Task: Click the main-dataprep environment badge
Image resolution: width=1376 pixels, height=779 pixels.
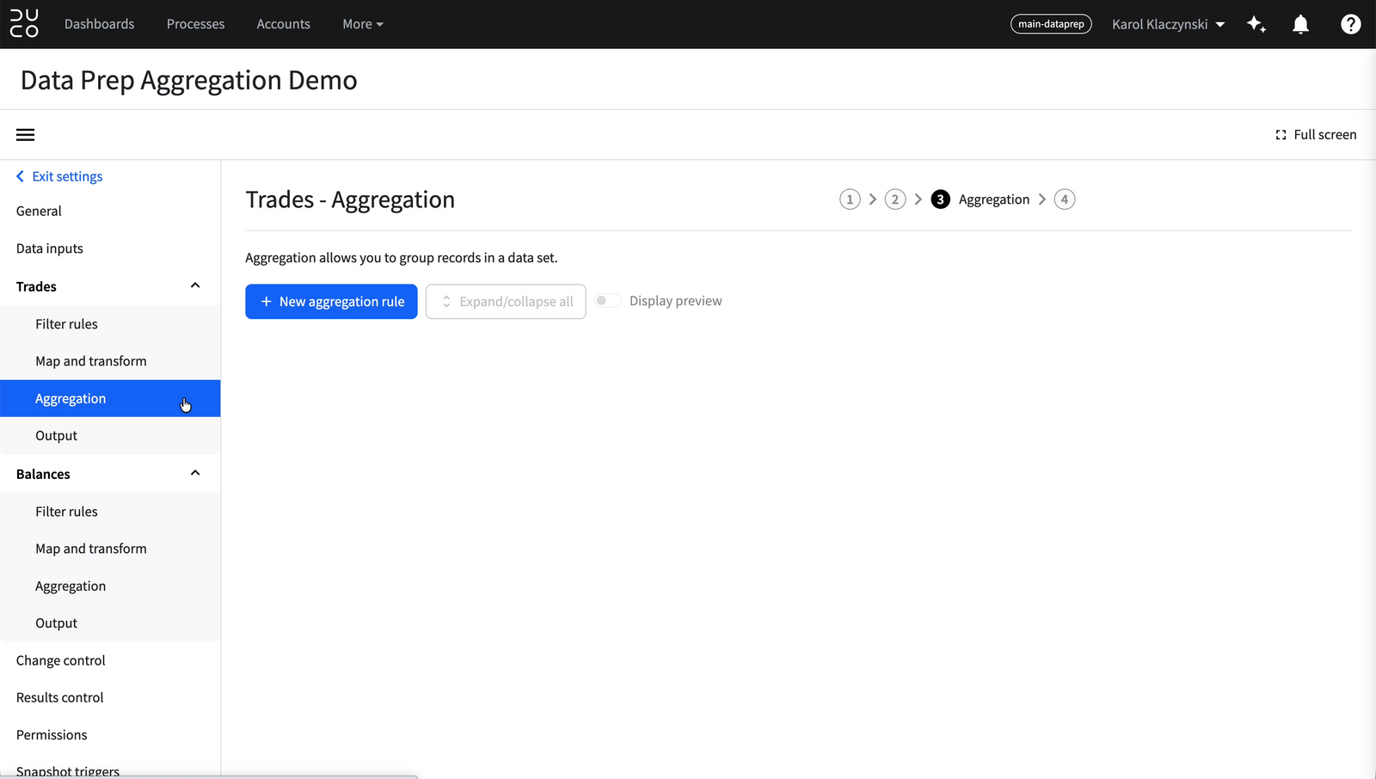Action: pos(1051,24)
